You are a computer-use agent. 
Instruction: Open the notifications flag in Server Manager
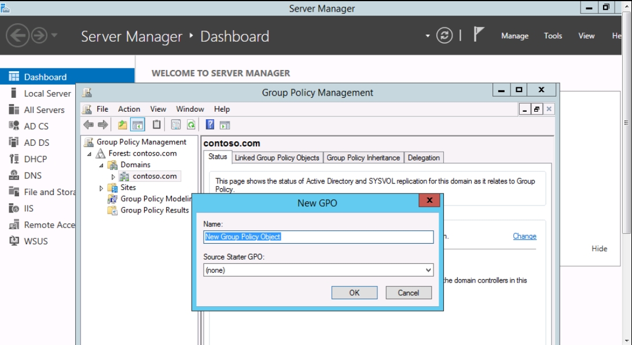click(478, 35)
